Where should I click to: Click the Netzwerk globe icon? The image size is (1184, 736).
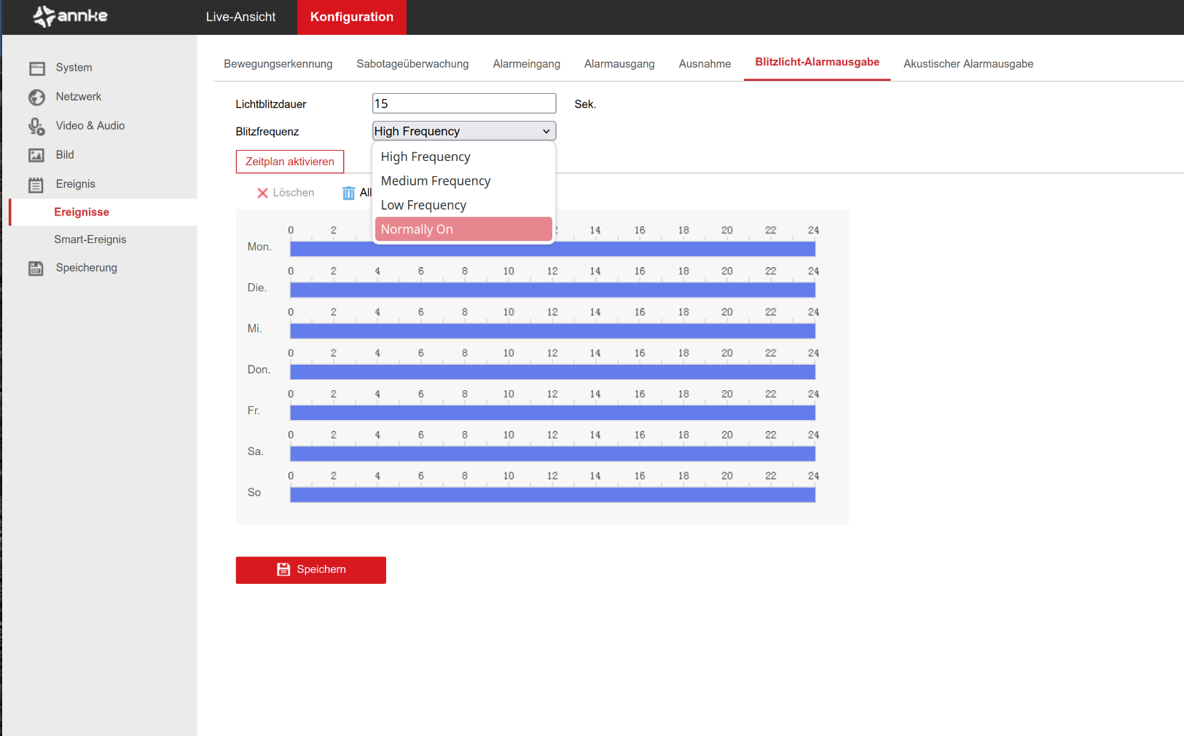coord(37,98)
